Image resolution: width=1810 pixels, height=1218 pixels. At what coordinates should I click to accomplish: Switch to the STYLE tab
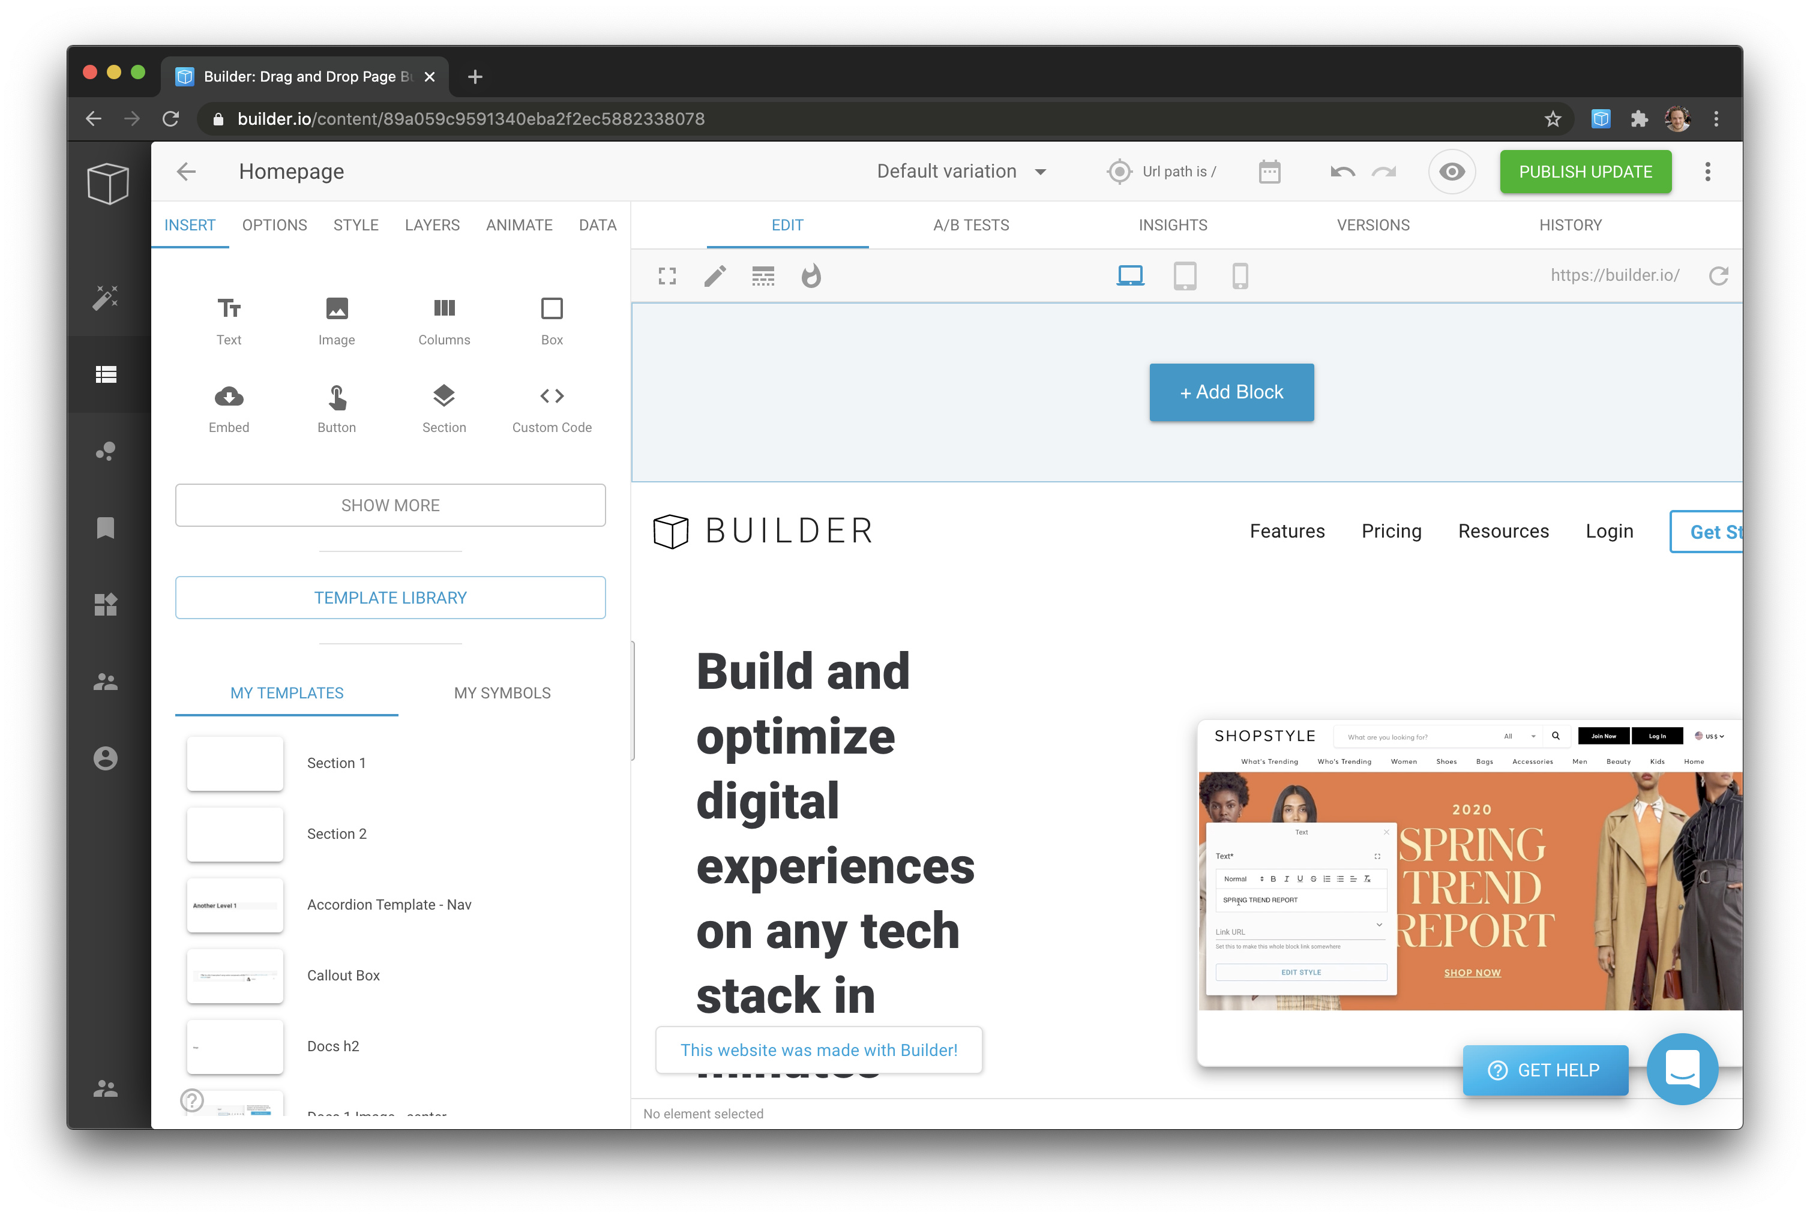pos(356,225)
